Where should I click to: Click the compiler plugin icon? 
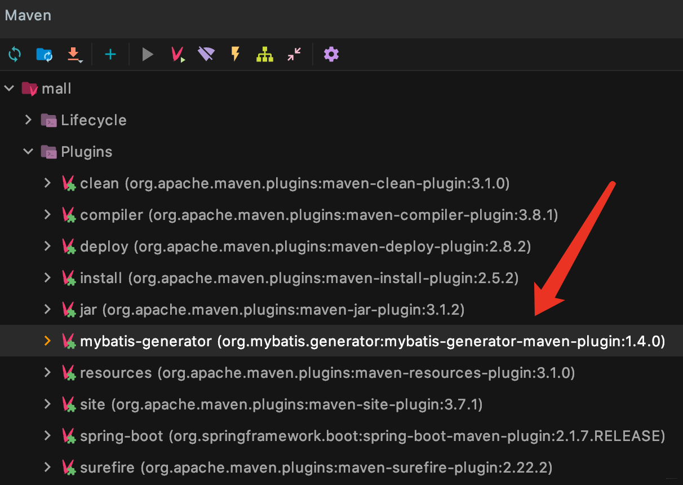69,215
